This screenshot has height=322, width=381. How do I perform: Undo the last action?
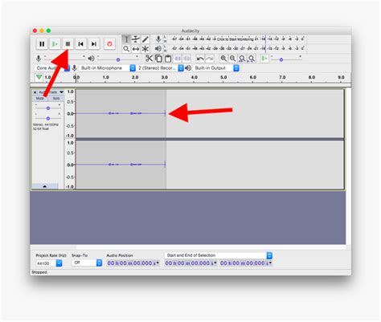200,59
